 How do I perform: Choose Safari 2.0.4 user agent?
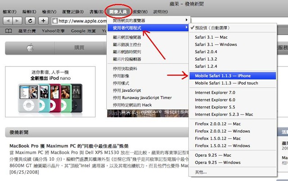point(233,52)
